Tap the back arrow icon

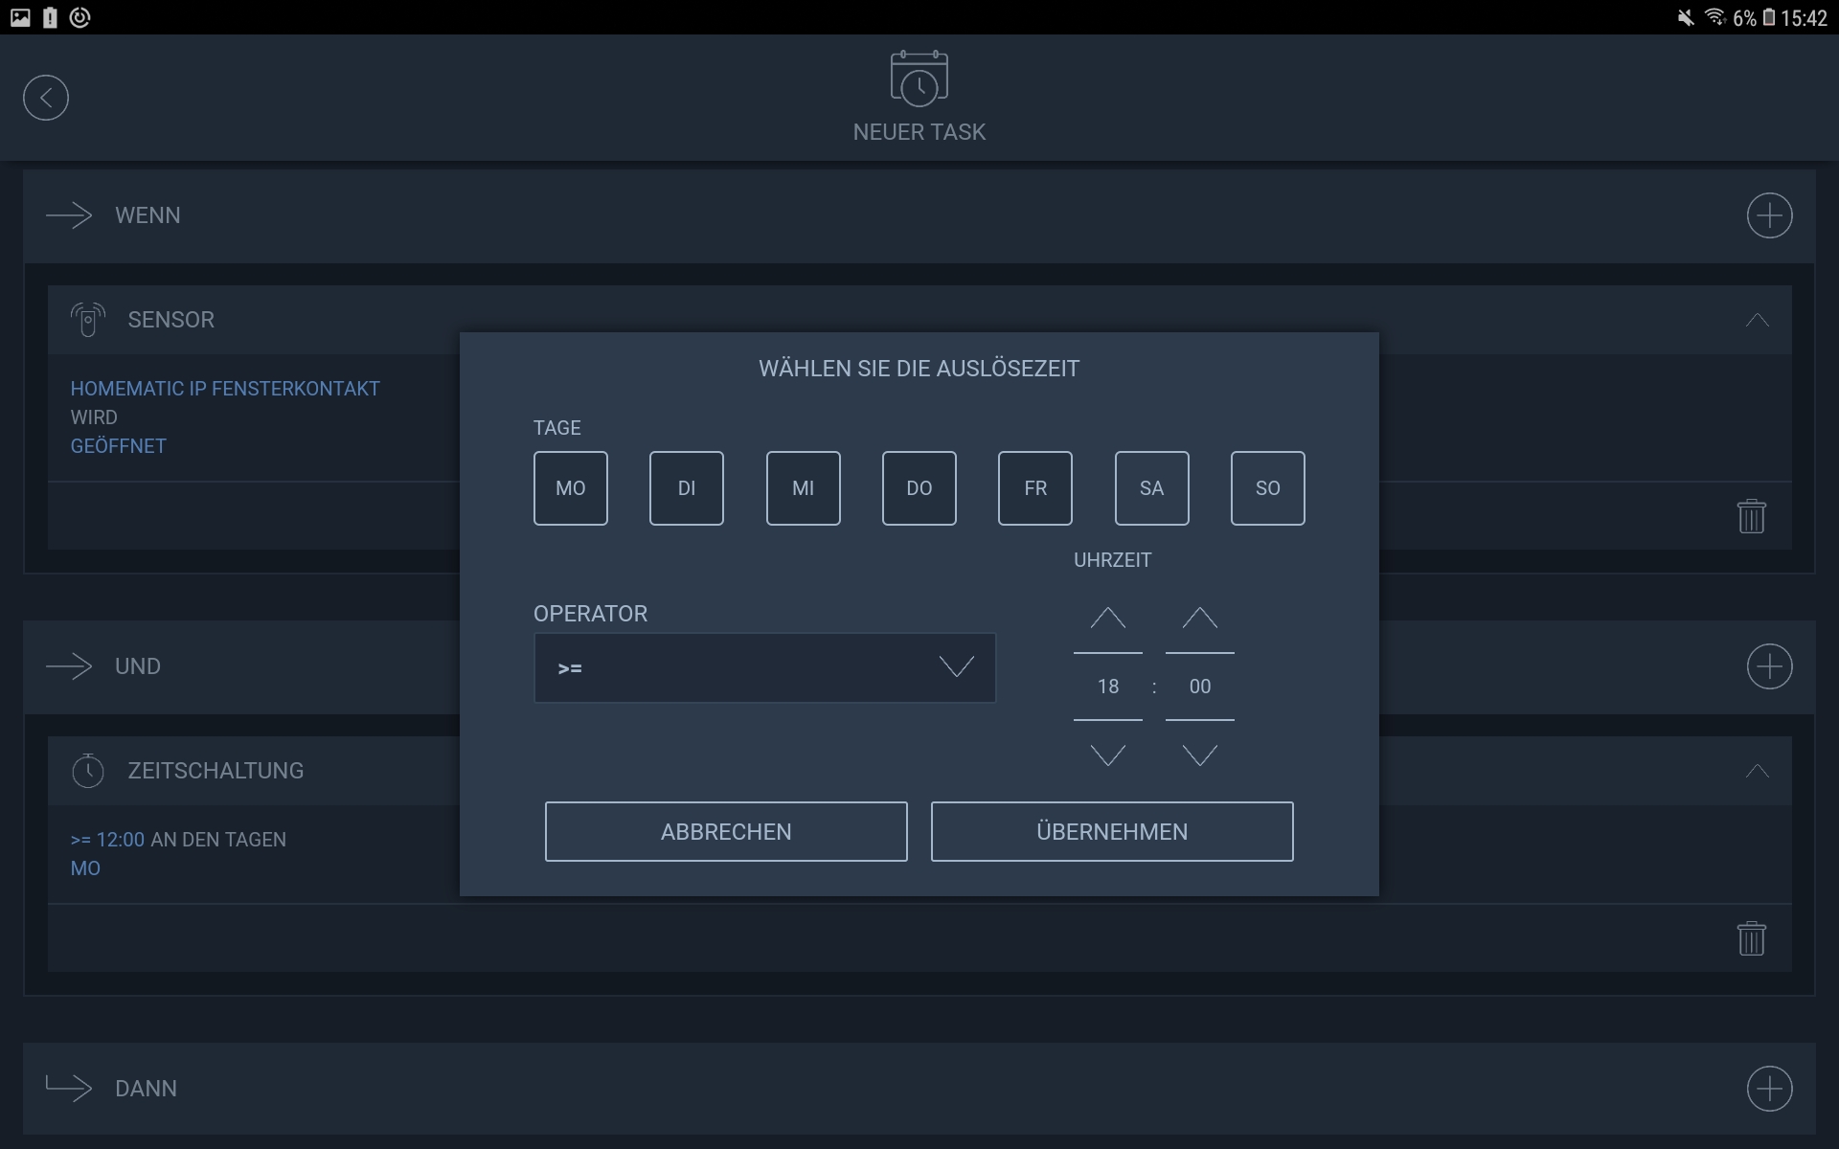(46, 98)
